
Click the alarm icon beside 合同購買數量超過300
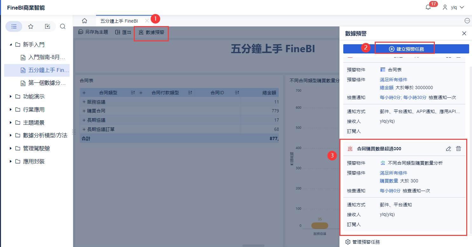pyautogui.click(x=350, y=149)
